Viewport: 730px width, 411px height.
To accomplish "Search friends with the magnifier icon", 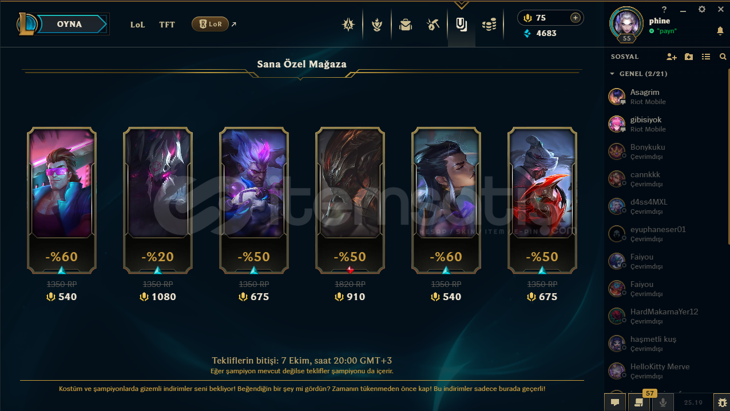I will pyautogui.click(x=723, y=57).
